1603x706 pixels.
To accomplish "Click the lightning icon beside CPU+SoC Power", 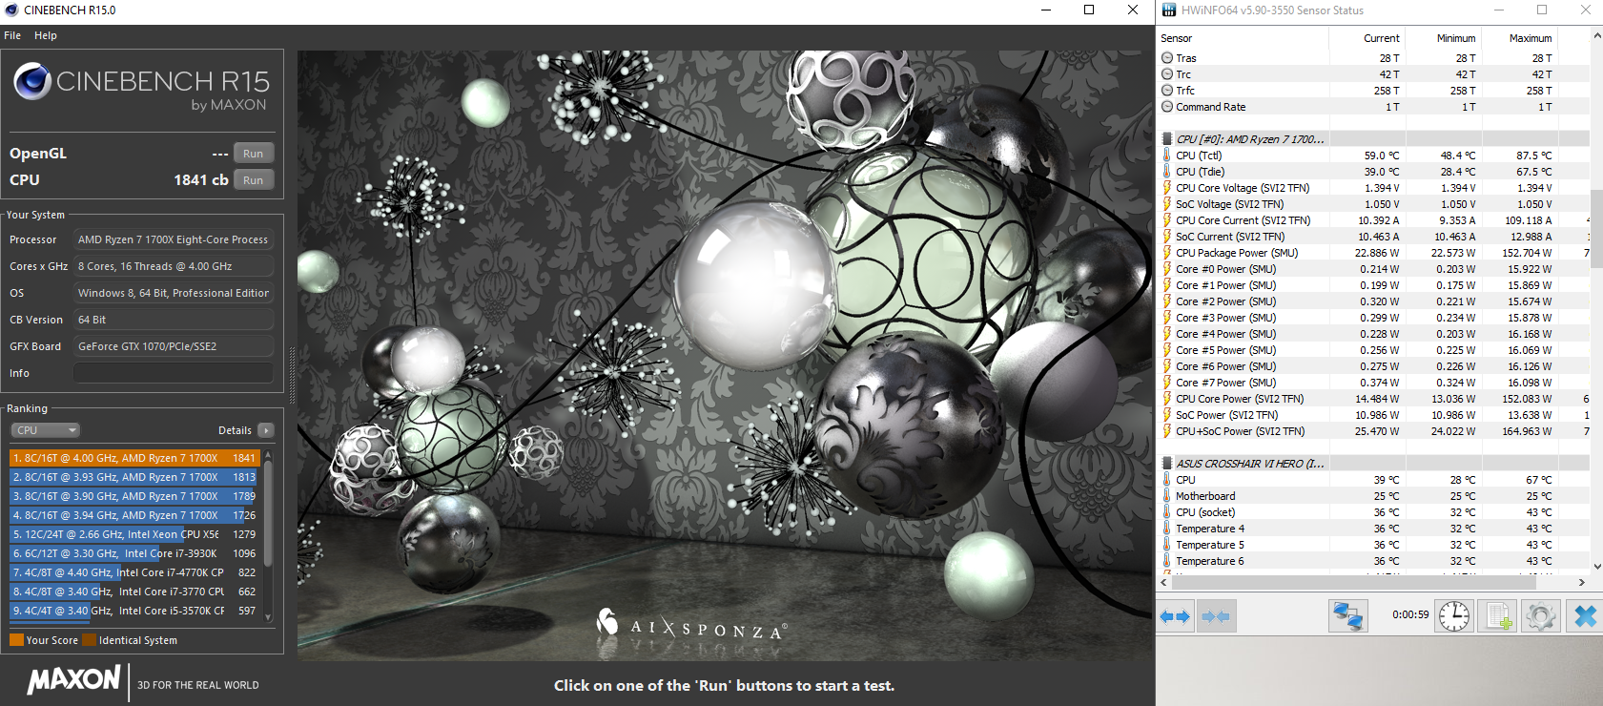I will coord(1167,431).
